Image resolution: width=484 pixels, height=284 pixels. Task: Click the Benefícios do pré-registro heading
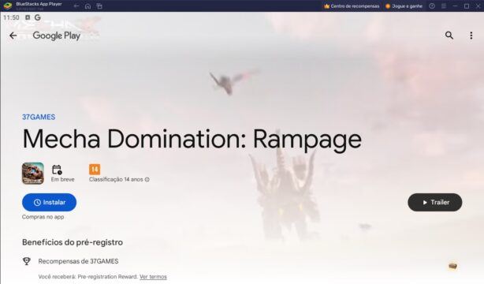(73, 242)
